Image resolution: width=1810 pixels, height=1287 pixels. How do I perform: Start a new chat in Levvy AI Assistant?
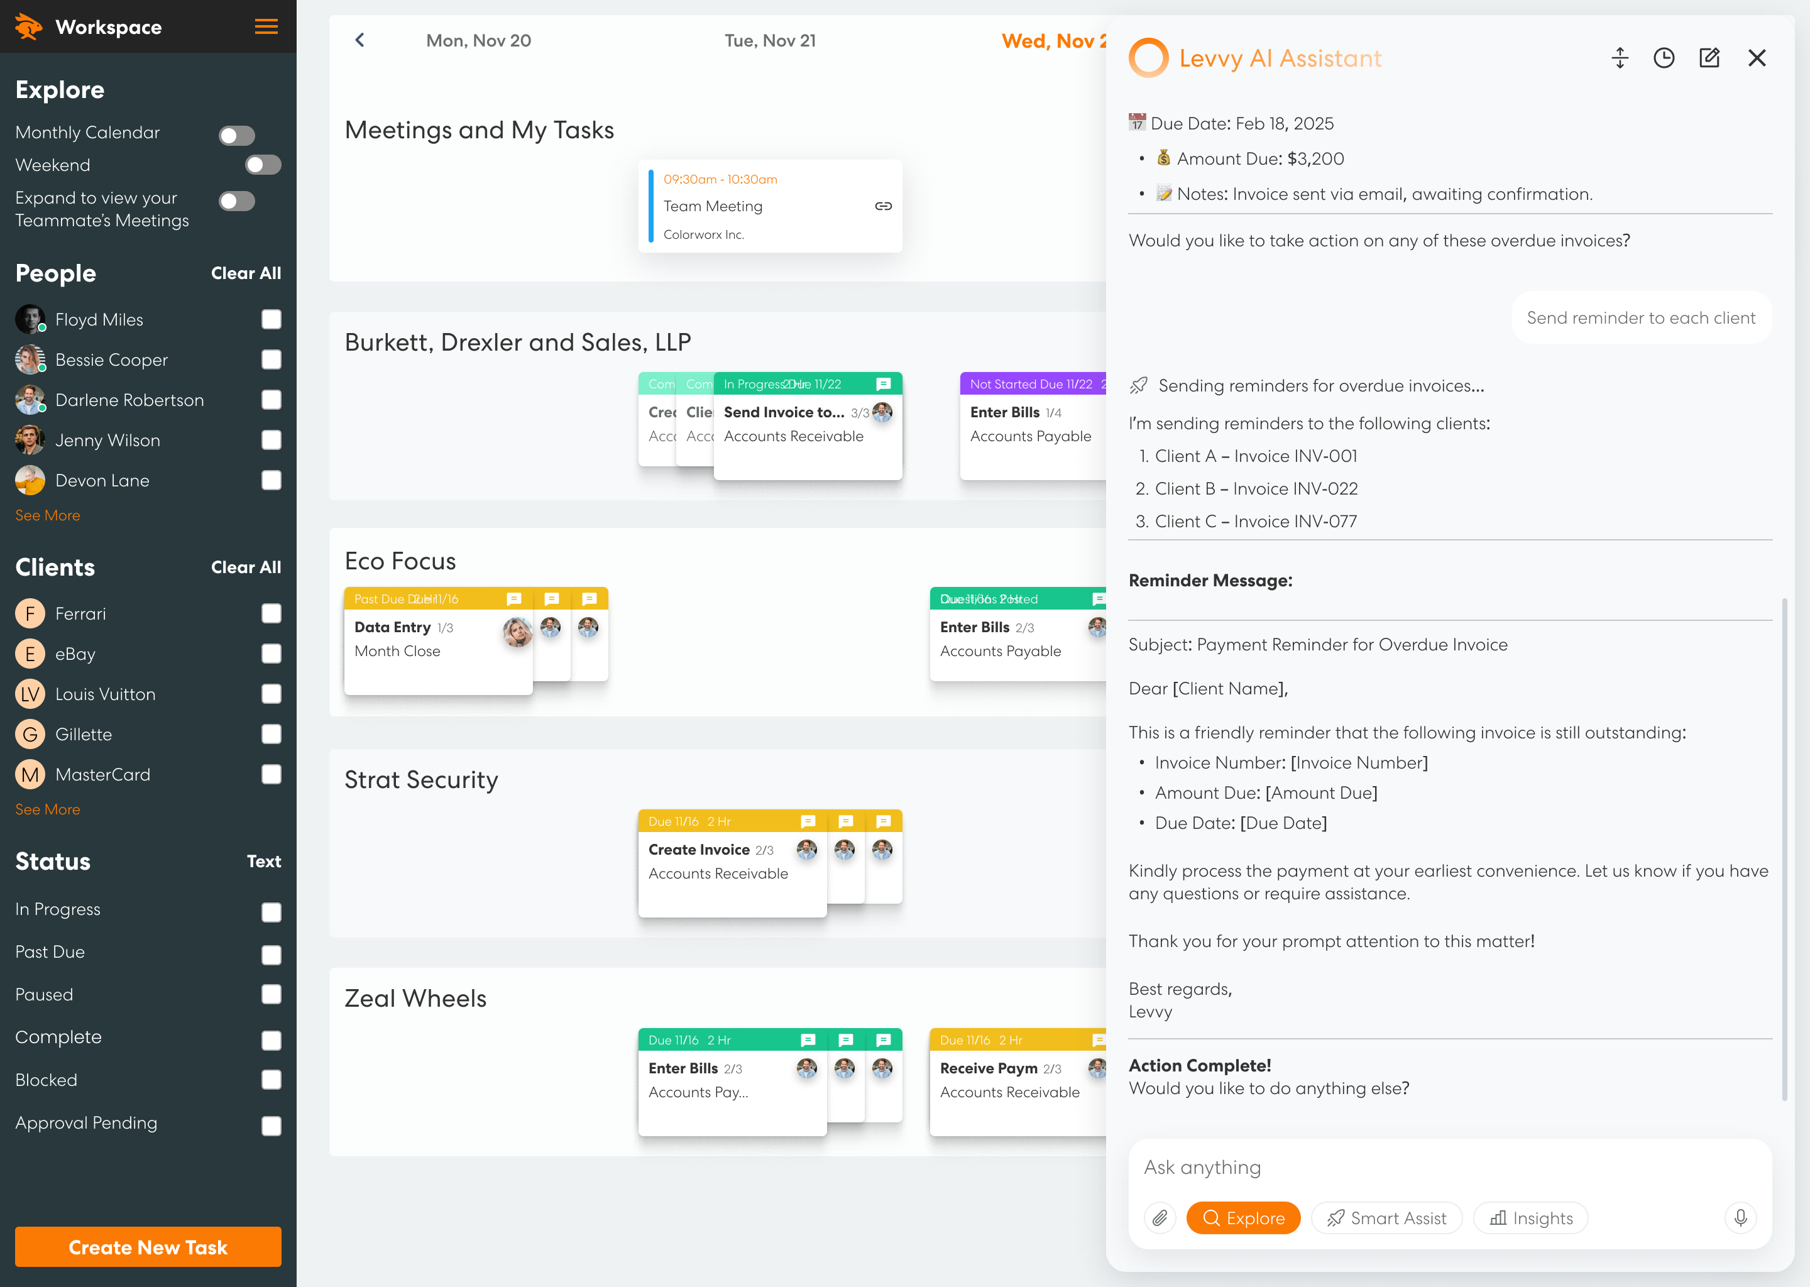click(x=1709, y=58)
